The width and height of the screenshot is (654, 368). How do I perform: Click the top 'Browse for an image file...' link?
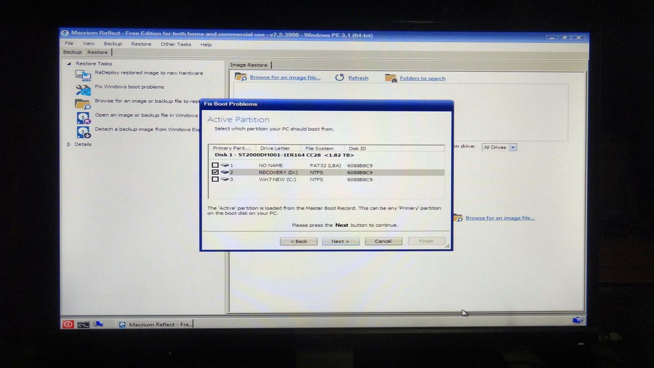click(285, 78)
